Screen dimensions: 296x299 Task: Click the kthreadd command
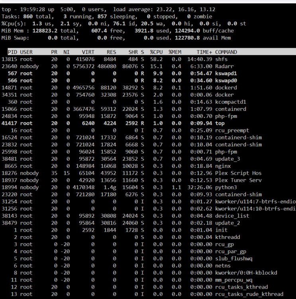pyautogui.click(x=227, y=237)
